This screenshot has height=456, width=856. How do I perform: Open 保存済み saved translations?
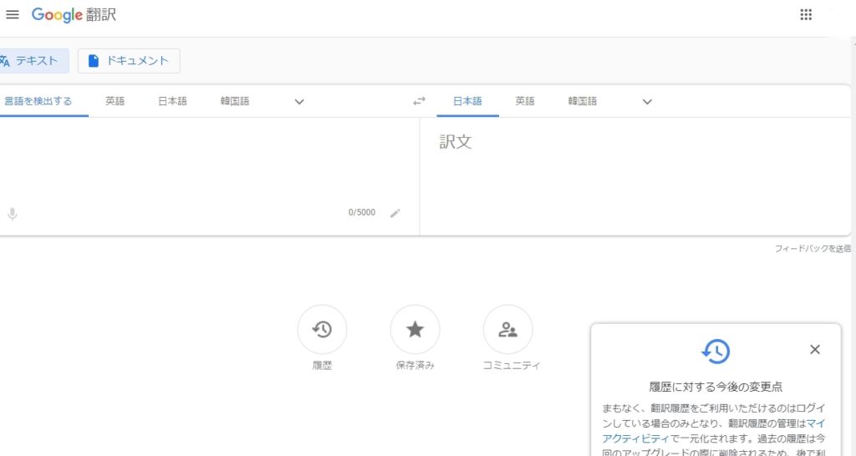tap(415, 329)
